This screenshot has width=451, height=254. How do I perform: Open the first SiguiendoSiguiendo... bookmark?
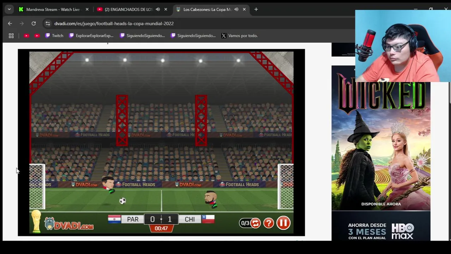142,36
